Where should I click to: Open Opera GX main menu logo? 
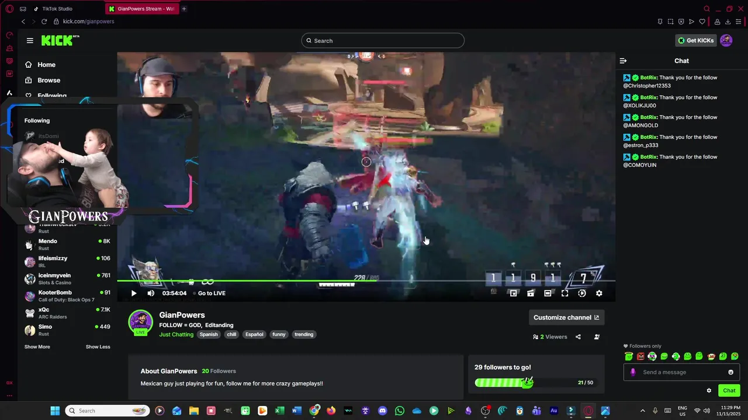[x=9, y=9]
